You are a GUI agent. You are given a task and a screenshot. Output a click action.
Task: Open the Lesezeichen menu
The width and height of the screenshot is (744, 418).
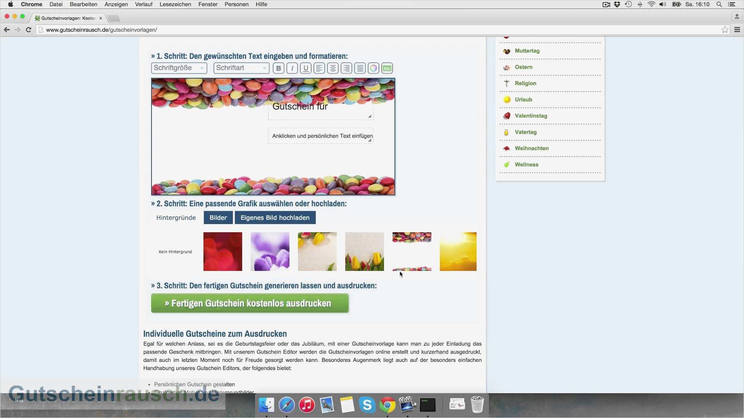click(175, 4)
